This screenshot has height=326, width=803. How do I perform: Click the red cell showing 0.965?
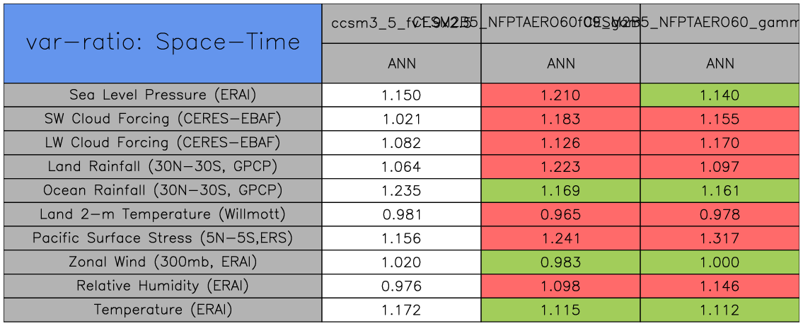pyautogui.click(x=560, y=214)
